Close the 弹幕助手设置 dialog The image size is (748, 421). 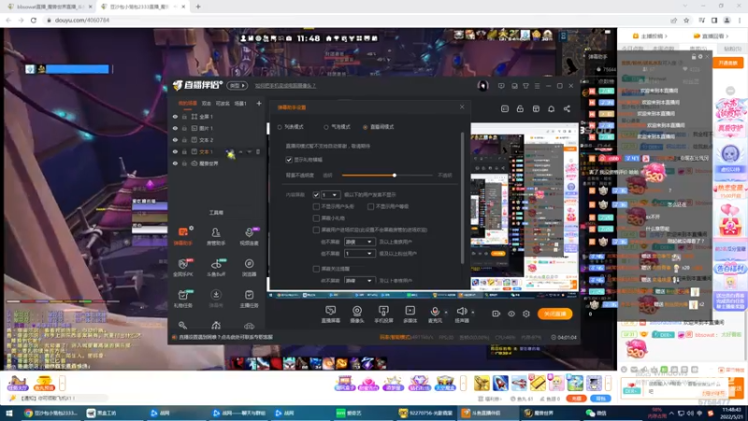tap(462, 107)
